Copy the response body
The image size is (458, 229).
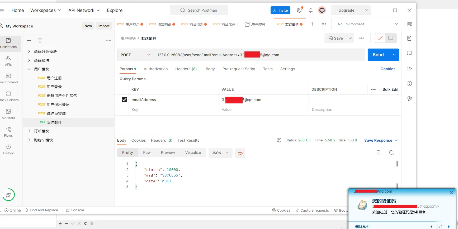[379, 153]
